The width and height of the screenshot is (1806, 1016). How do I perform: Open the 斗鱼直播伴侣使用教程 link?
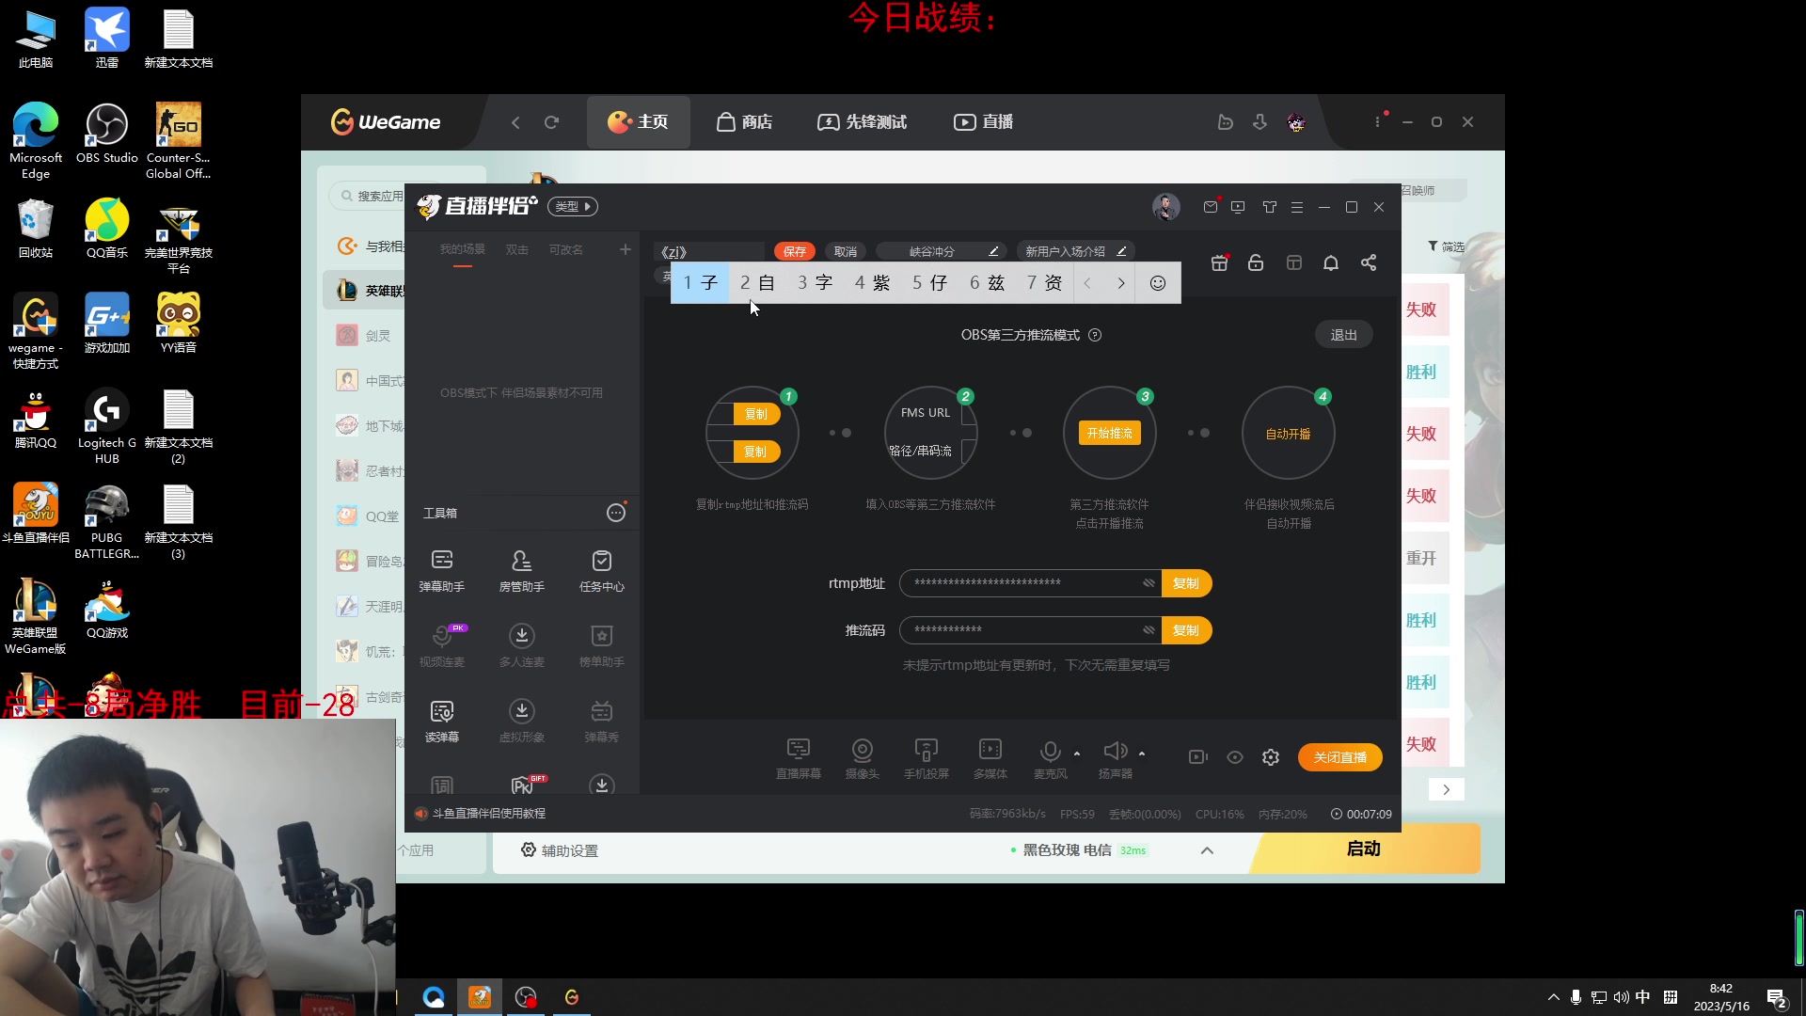pos(489,814)
